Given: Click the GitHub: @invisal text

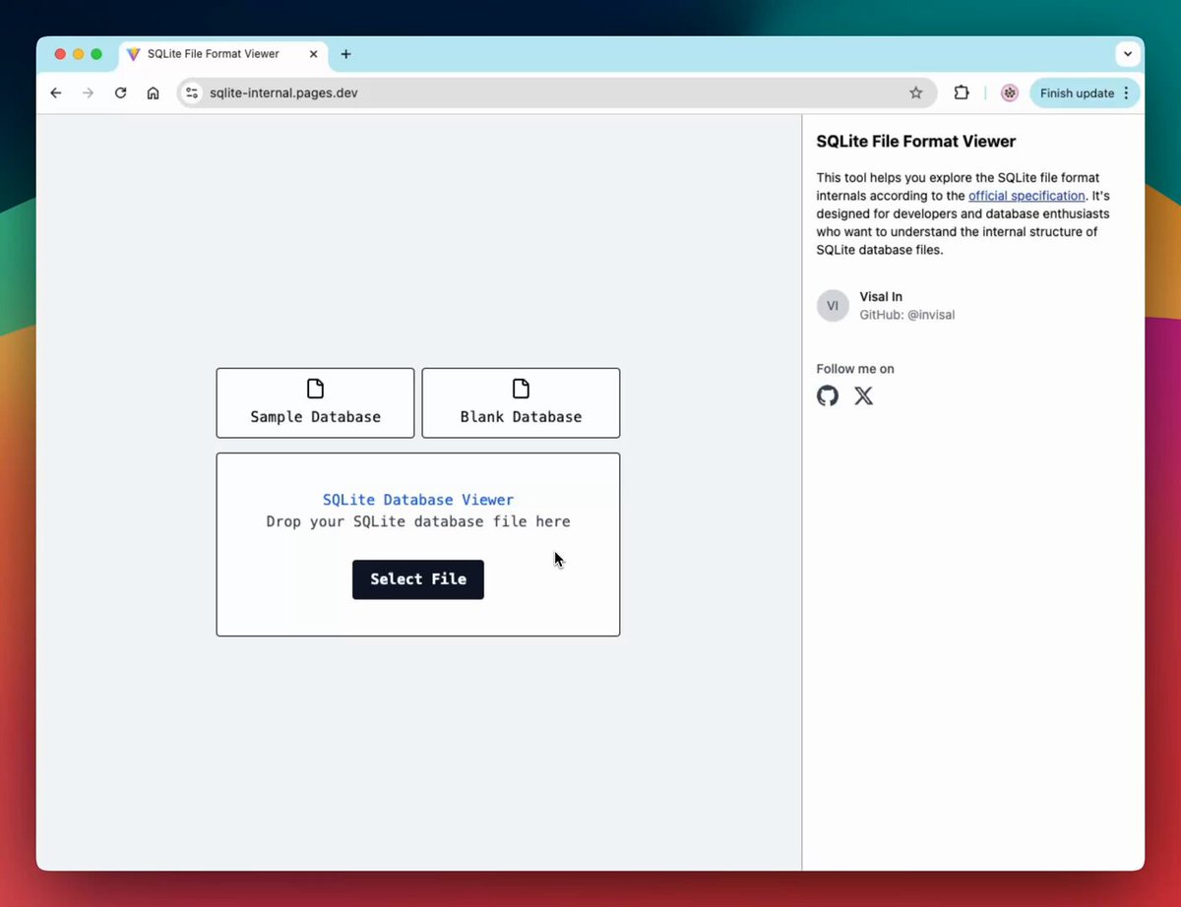Looking at the screenshot, I should tap(907, 315).
